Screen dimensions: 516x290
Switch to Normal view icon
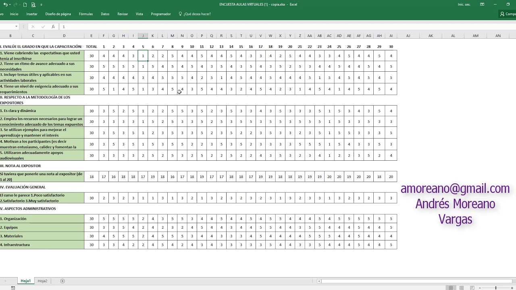tap(451, 288)
